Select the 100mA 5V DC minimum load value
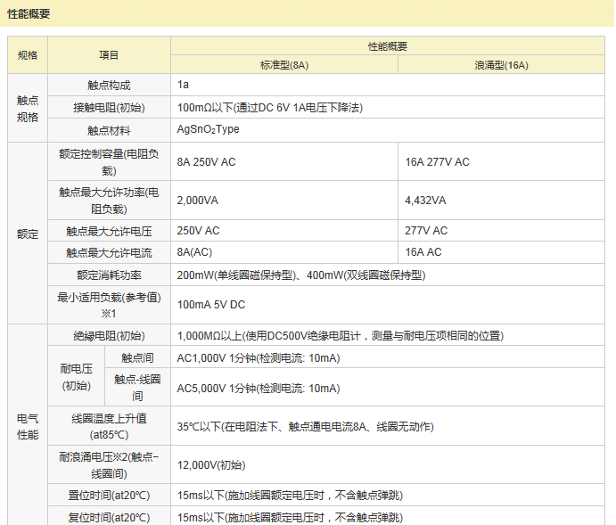Viewport: 616px width, 525px height. 210,305
